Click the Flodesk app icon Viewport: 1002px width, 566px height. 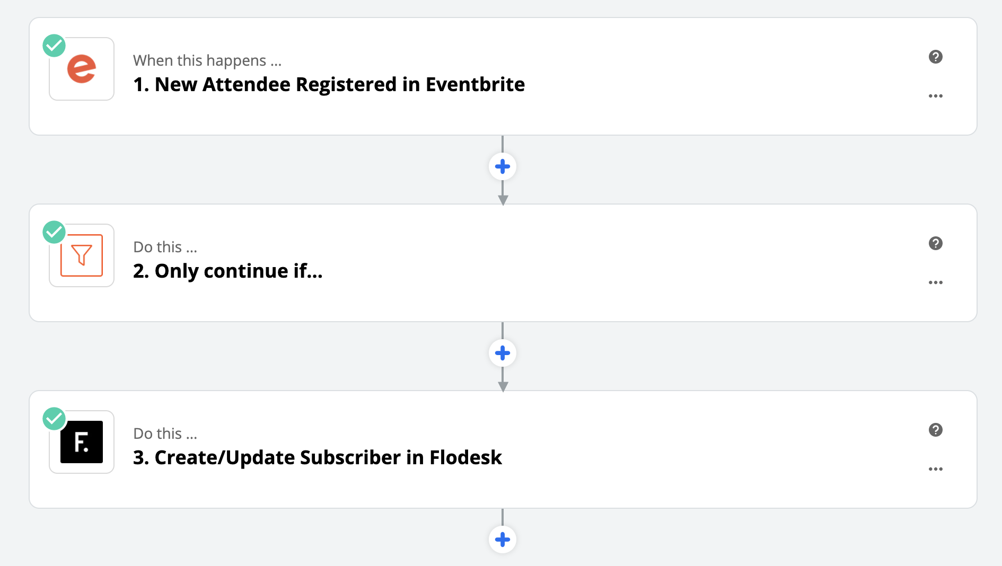(82, 442)
